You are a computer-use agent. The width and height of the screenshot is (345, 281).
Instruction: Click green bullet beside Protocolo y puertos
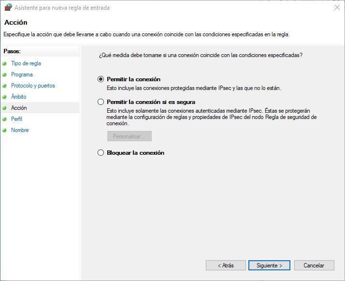coord(5,86)
